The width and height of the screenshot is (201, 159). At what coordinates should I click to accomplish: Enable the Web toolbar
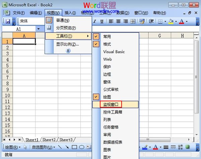point(116,59)
